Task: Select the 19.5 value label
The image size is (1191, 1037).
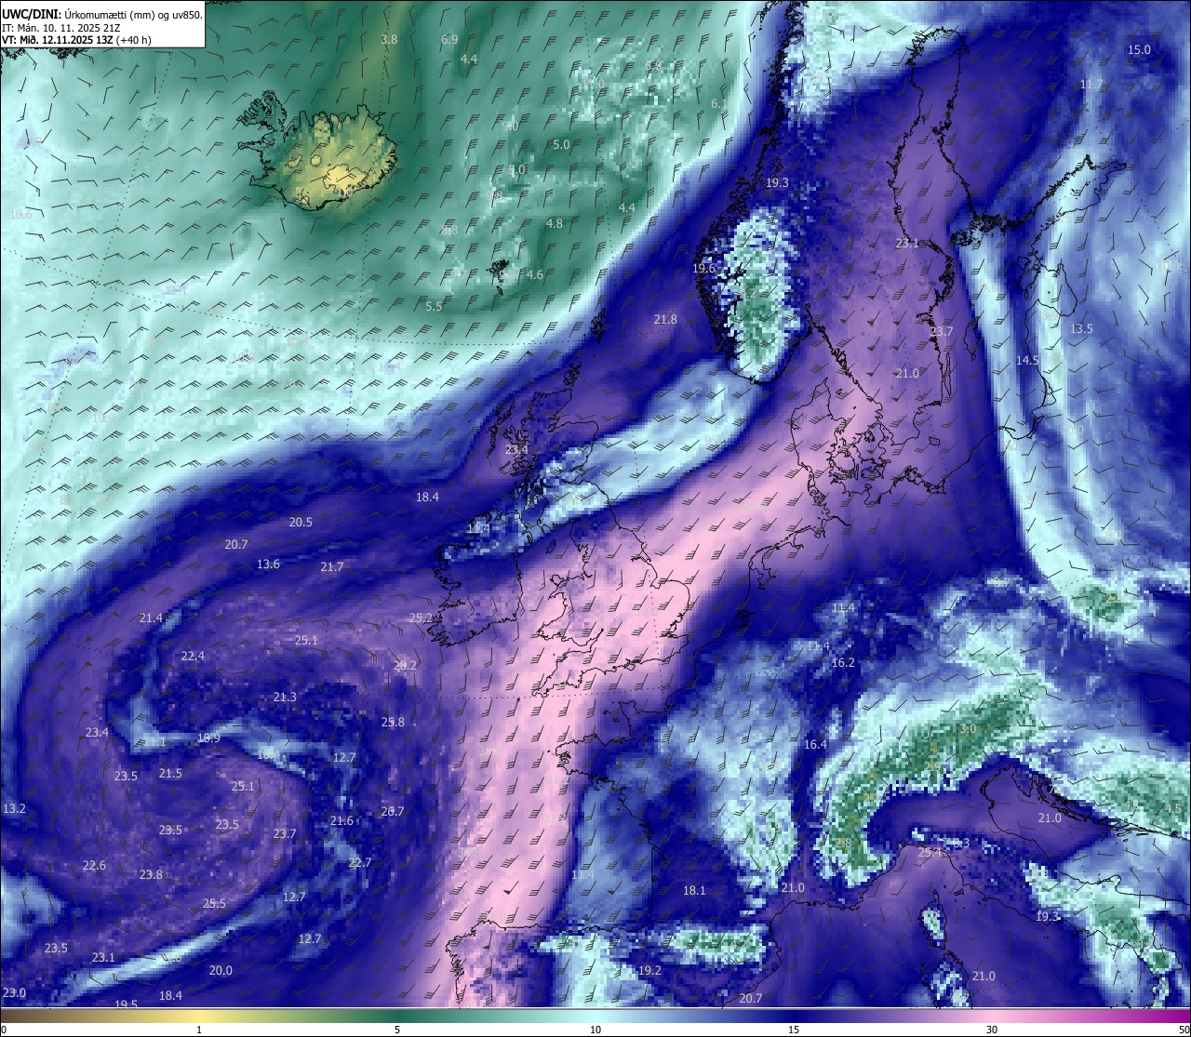Action: click(x=126, y=1004)
